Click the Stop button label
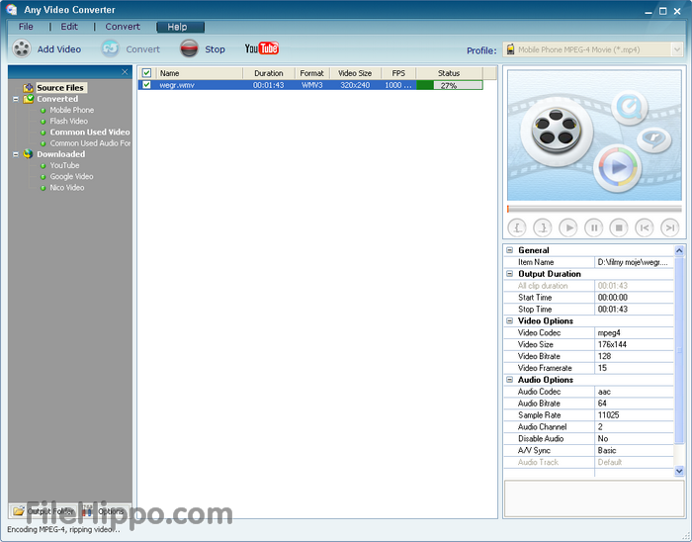The image size is (692, 542). pyautogui.click(x=215, y=49)
